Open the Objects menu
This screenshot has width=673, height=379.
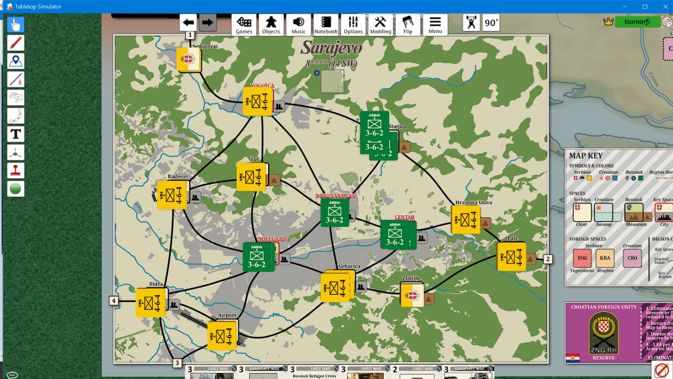(x=271, y=25)
